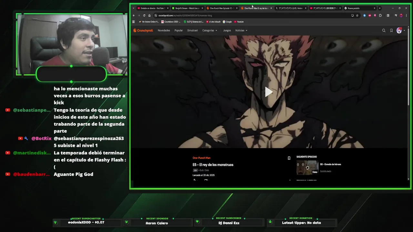Screen dimensions: 413x232
Task: Open the E6 - Enredo de héroes title
Action: (x=330, y=164)
